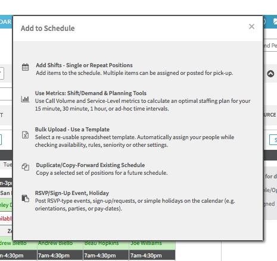The height and width of the screenshot is (261, 277).
Task: Click the spreadsheet icon for Bulk Upload
Action: pyautogui.click(x=25, y=135)
